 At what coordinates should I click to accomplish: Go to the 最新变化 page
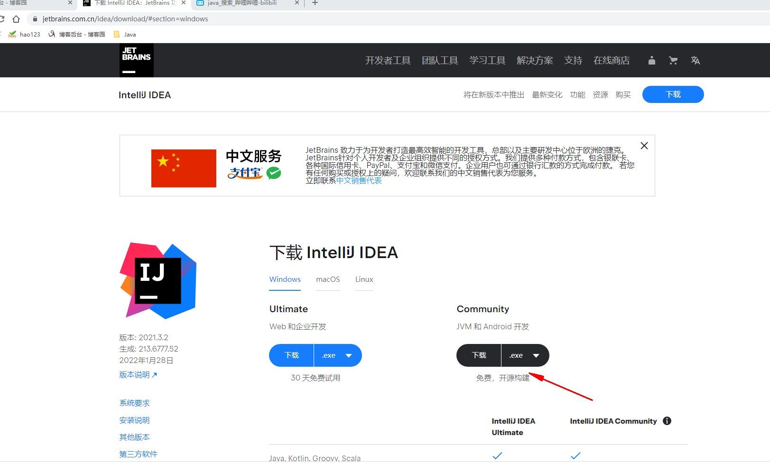pyautogui.click(x=547, y=95)
